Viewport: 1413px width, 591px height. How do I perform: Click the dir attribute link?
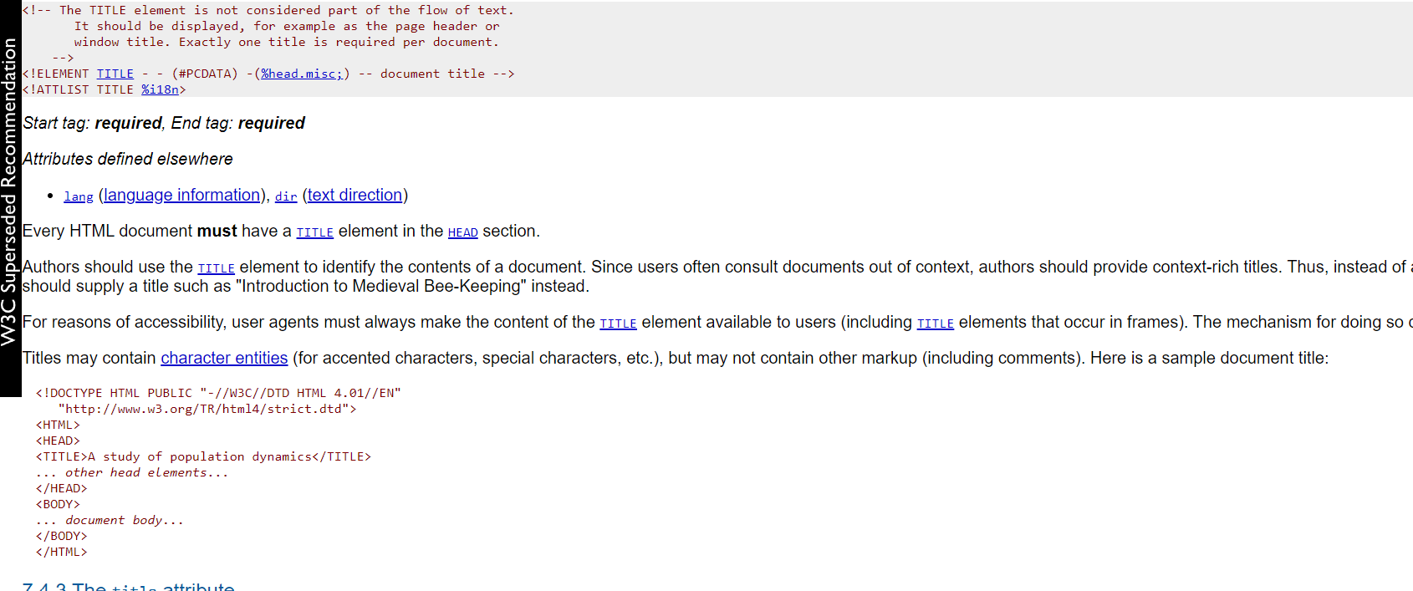pyautogui.click(x=286, y=196)
